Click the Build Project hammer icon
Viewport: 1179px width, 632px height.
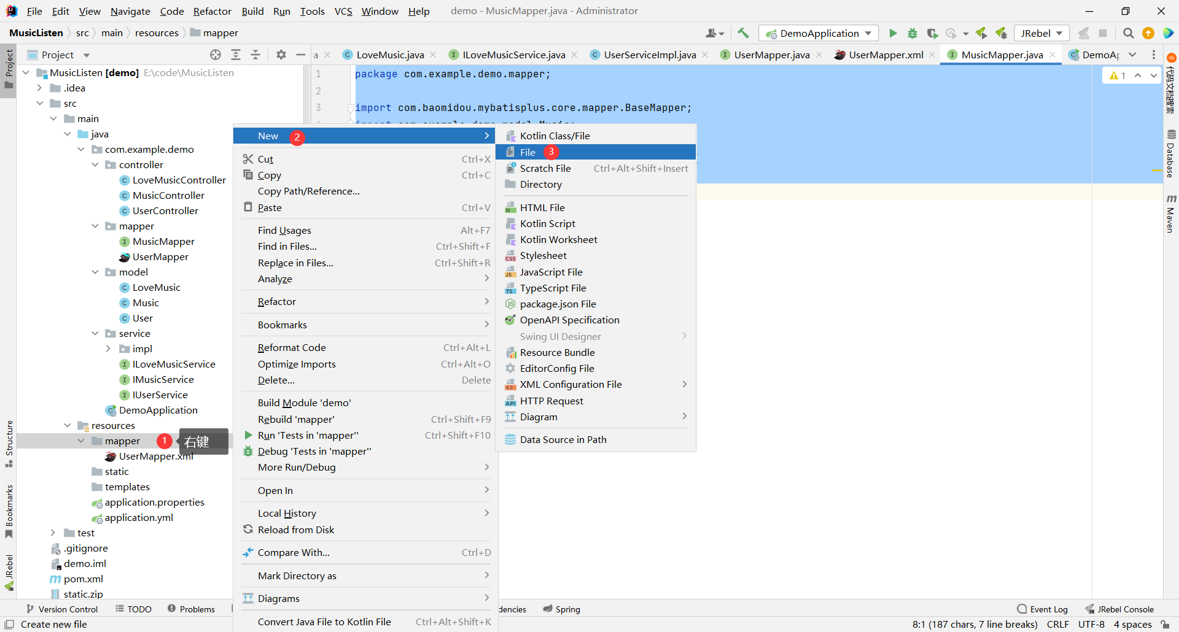pos(743,33)
